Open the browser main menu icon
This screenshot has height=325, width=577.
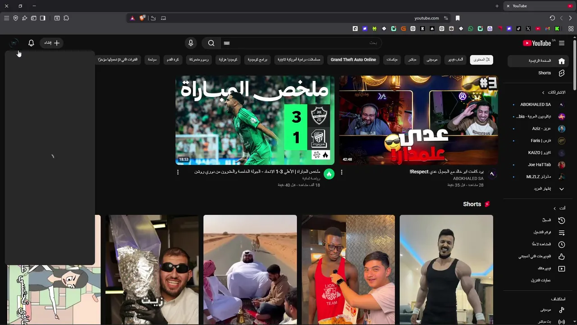(6, 18)
